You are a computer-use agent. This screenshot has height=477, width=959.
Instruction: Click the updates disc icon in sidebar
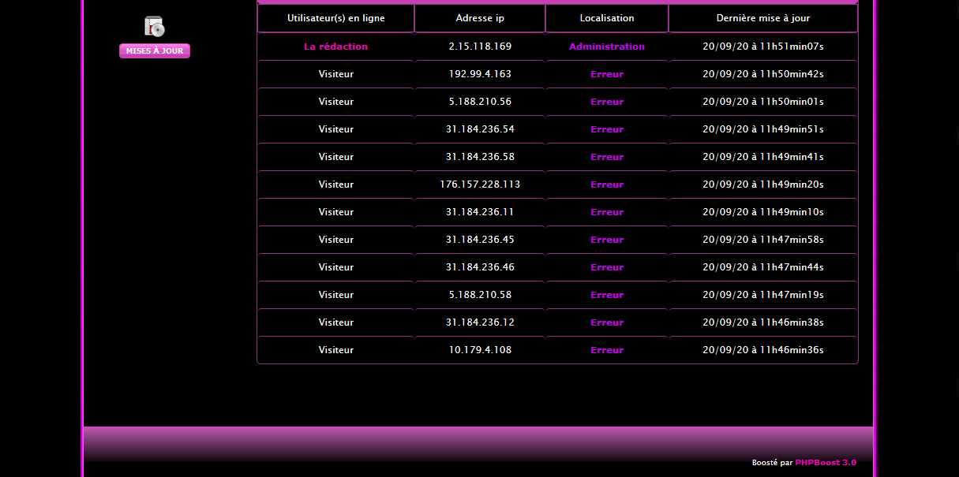click(155, 27)
